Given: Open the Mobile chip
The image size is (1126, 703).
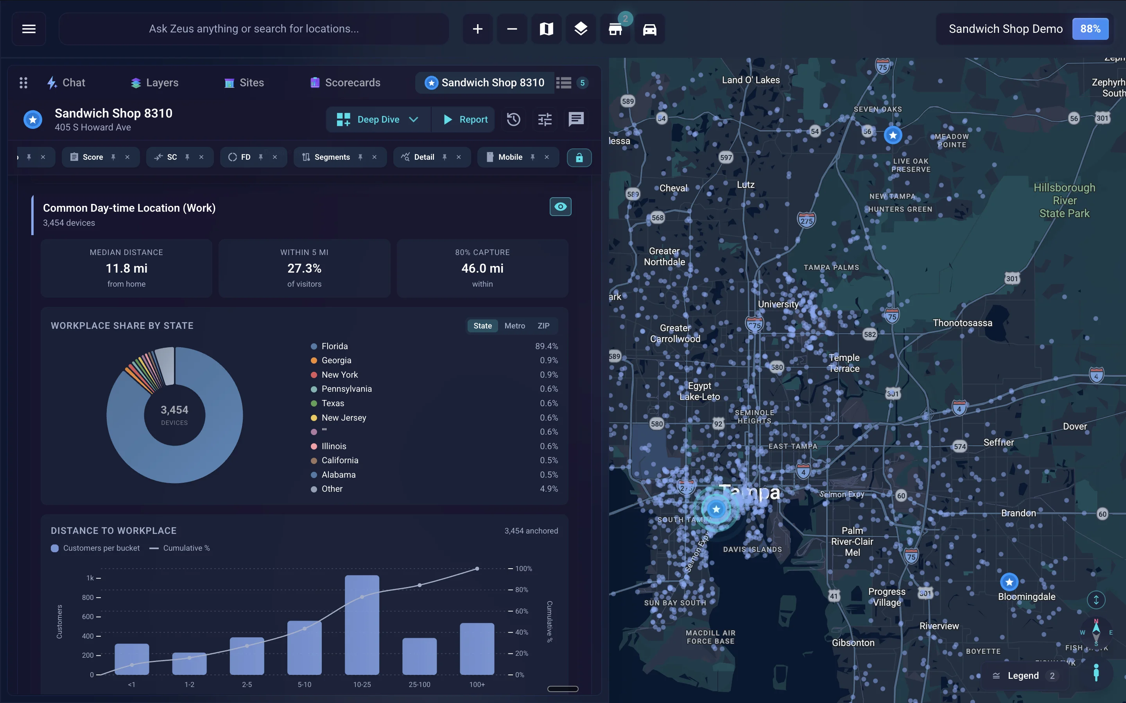Looking at the screenshot, I should (x=504, y=157).
